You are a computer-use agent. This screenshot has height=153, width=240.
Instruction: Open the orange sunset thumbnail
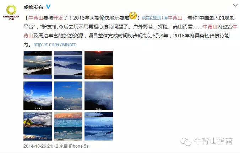click(x=99, y=65)
